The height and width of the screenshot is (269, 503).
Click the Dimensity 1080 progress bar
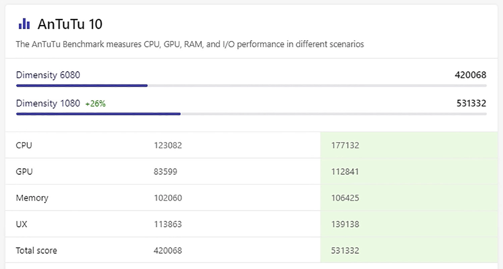pos(251,114)
